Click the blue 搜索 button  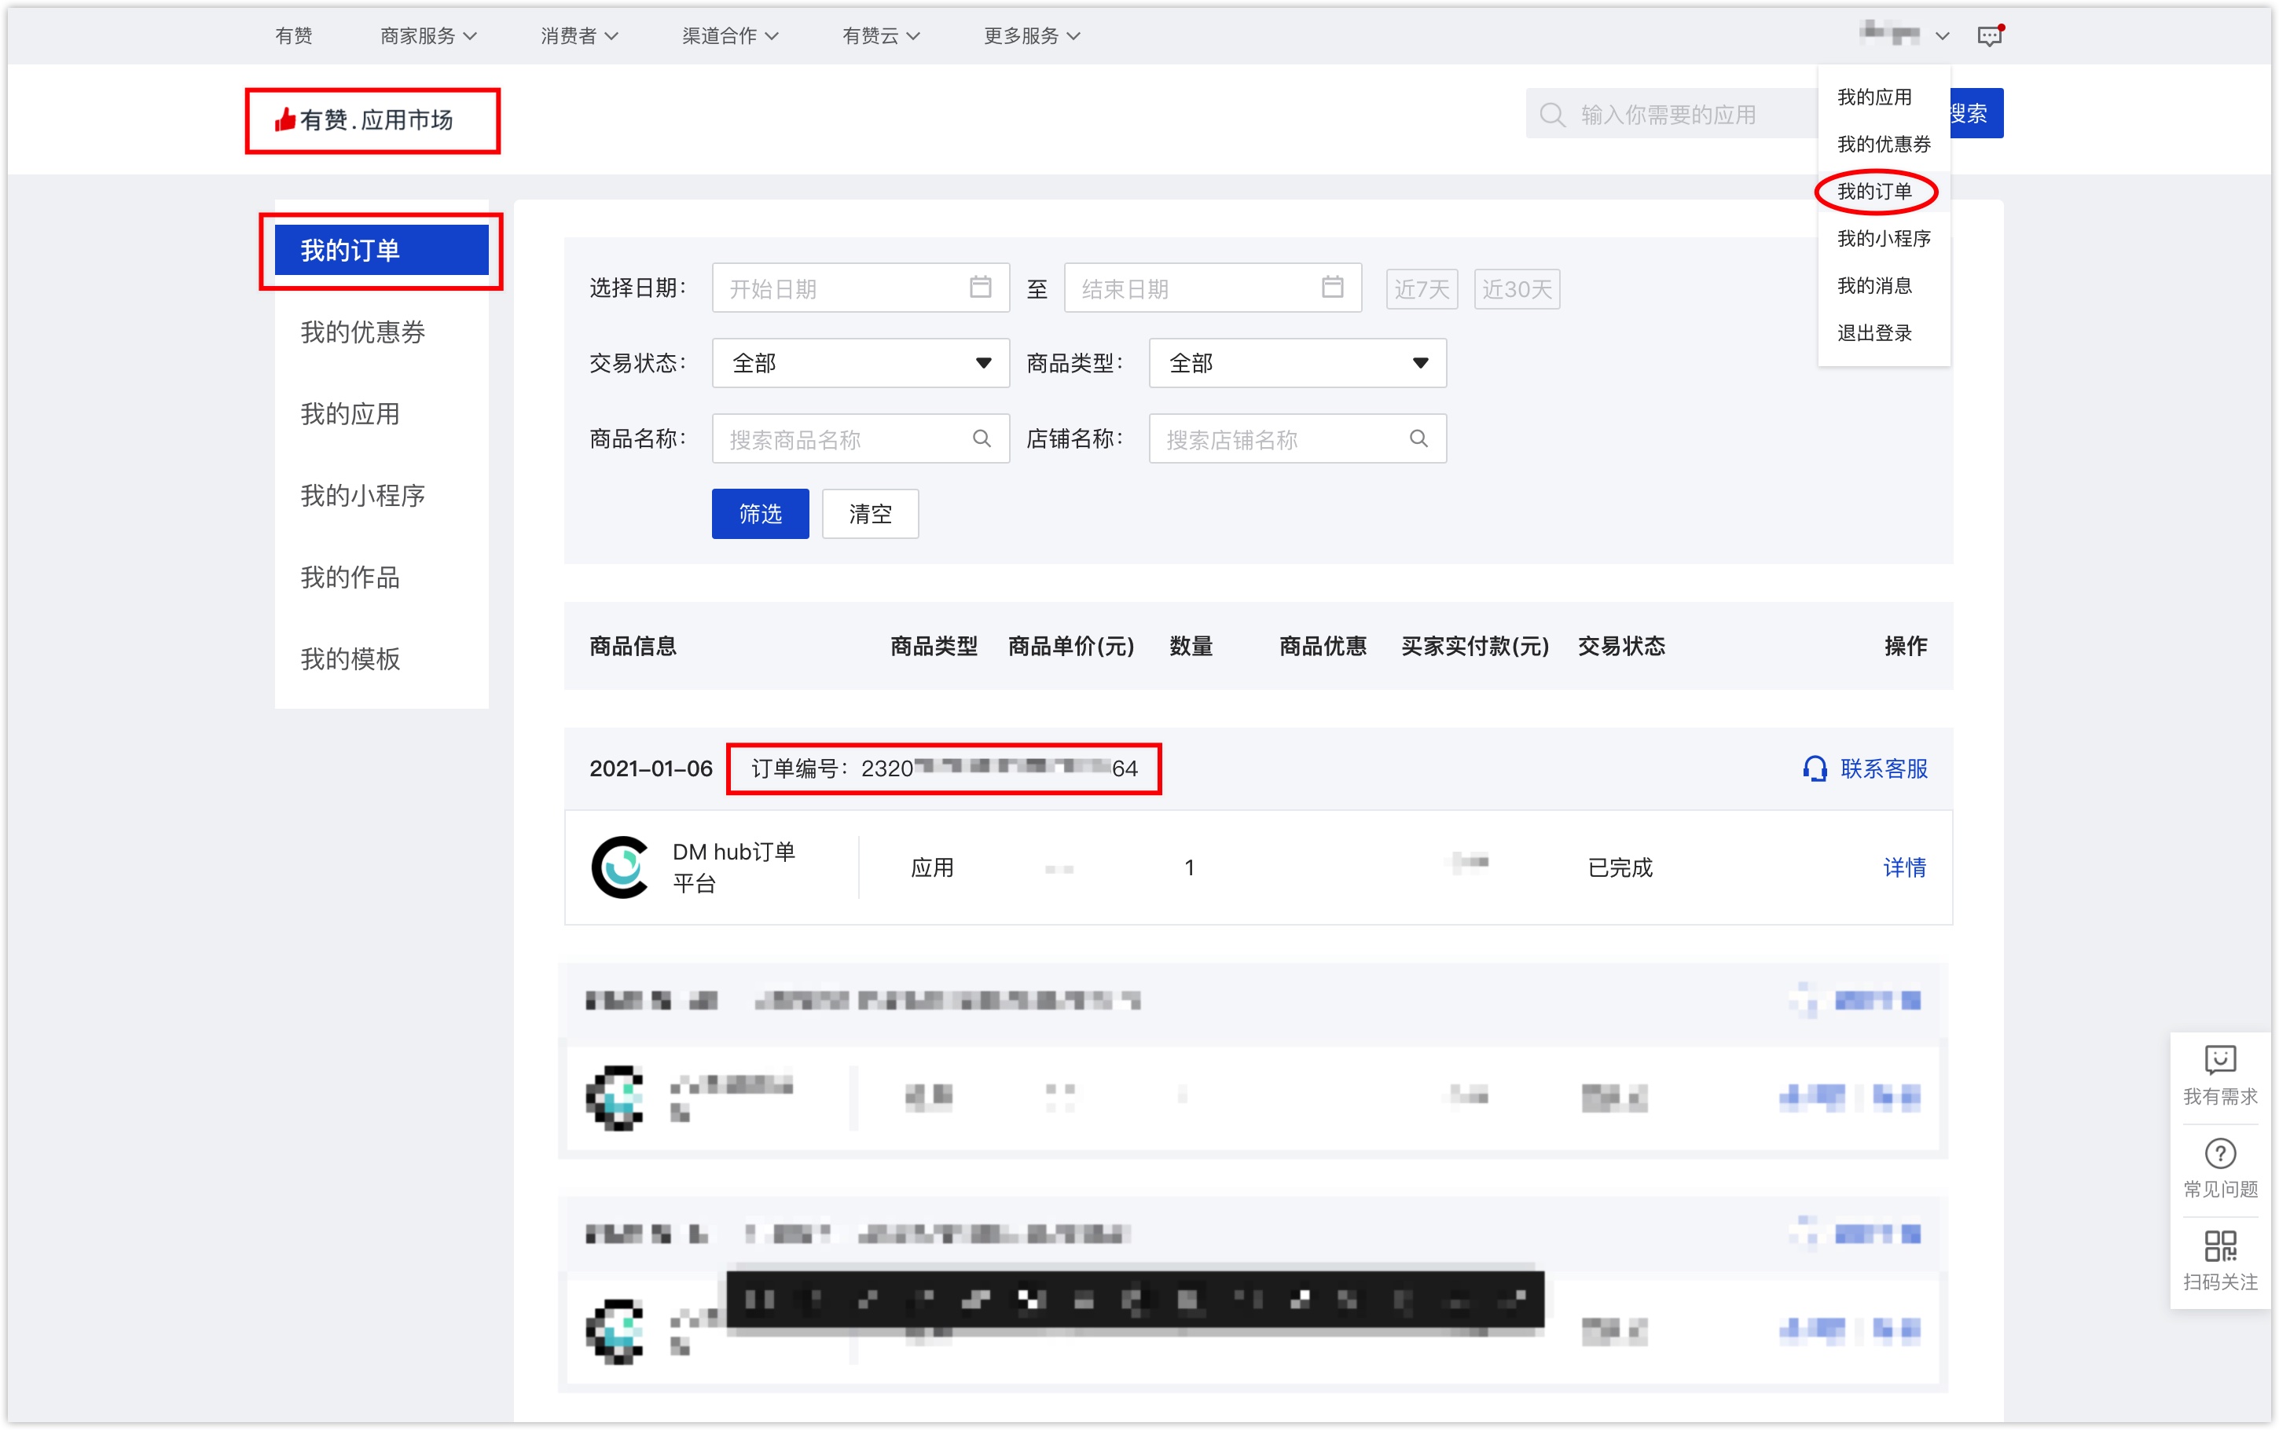[1976, 113]
